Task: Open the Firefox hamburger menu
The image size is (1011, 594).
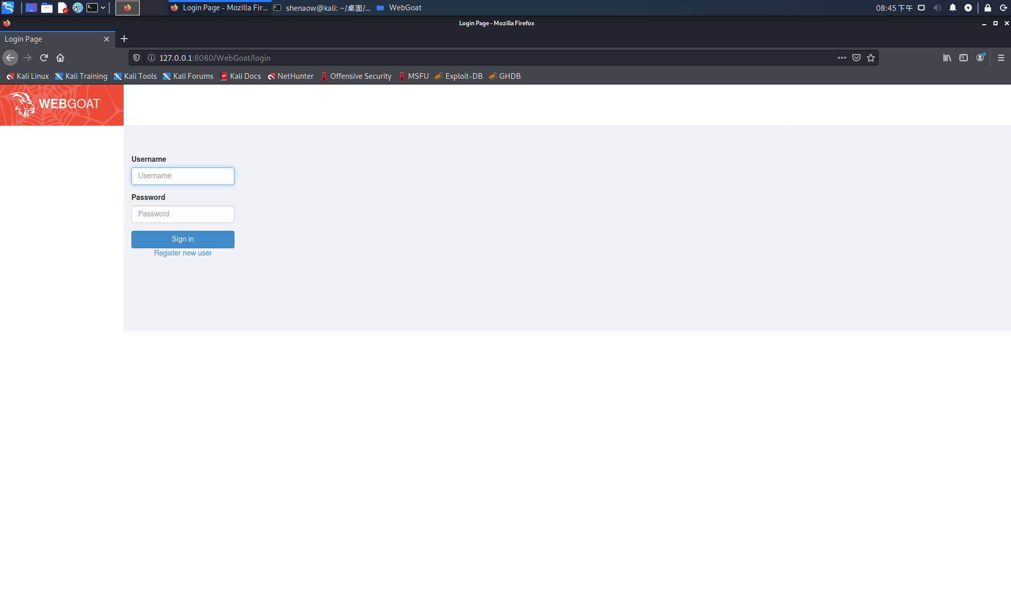Action: (x=1001, y=58)
